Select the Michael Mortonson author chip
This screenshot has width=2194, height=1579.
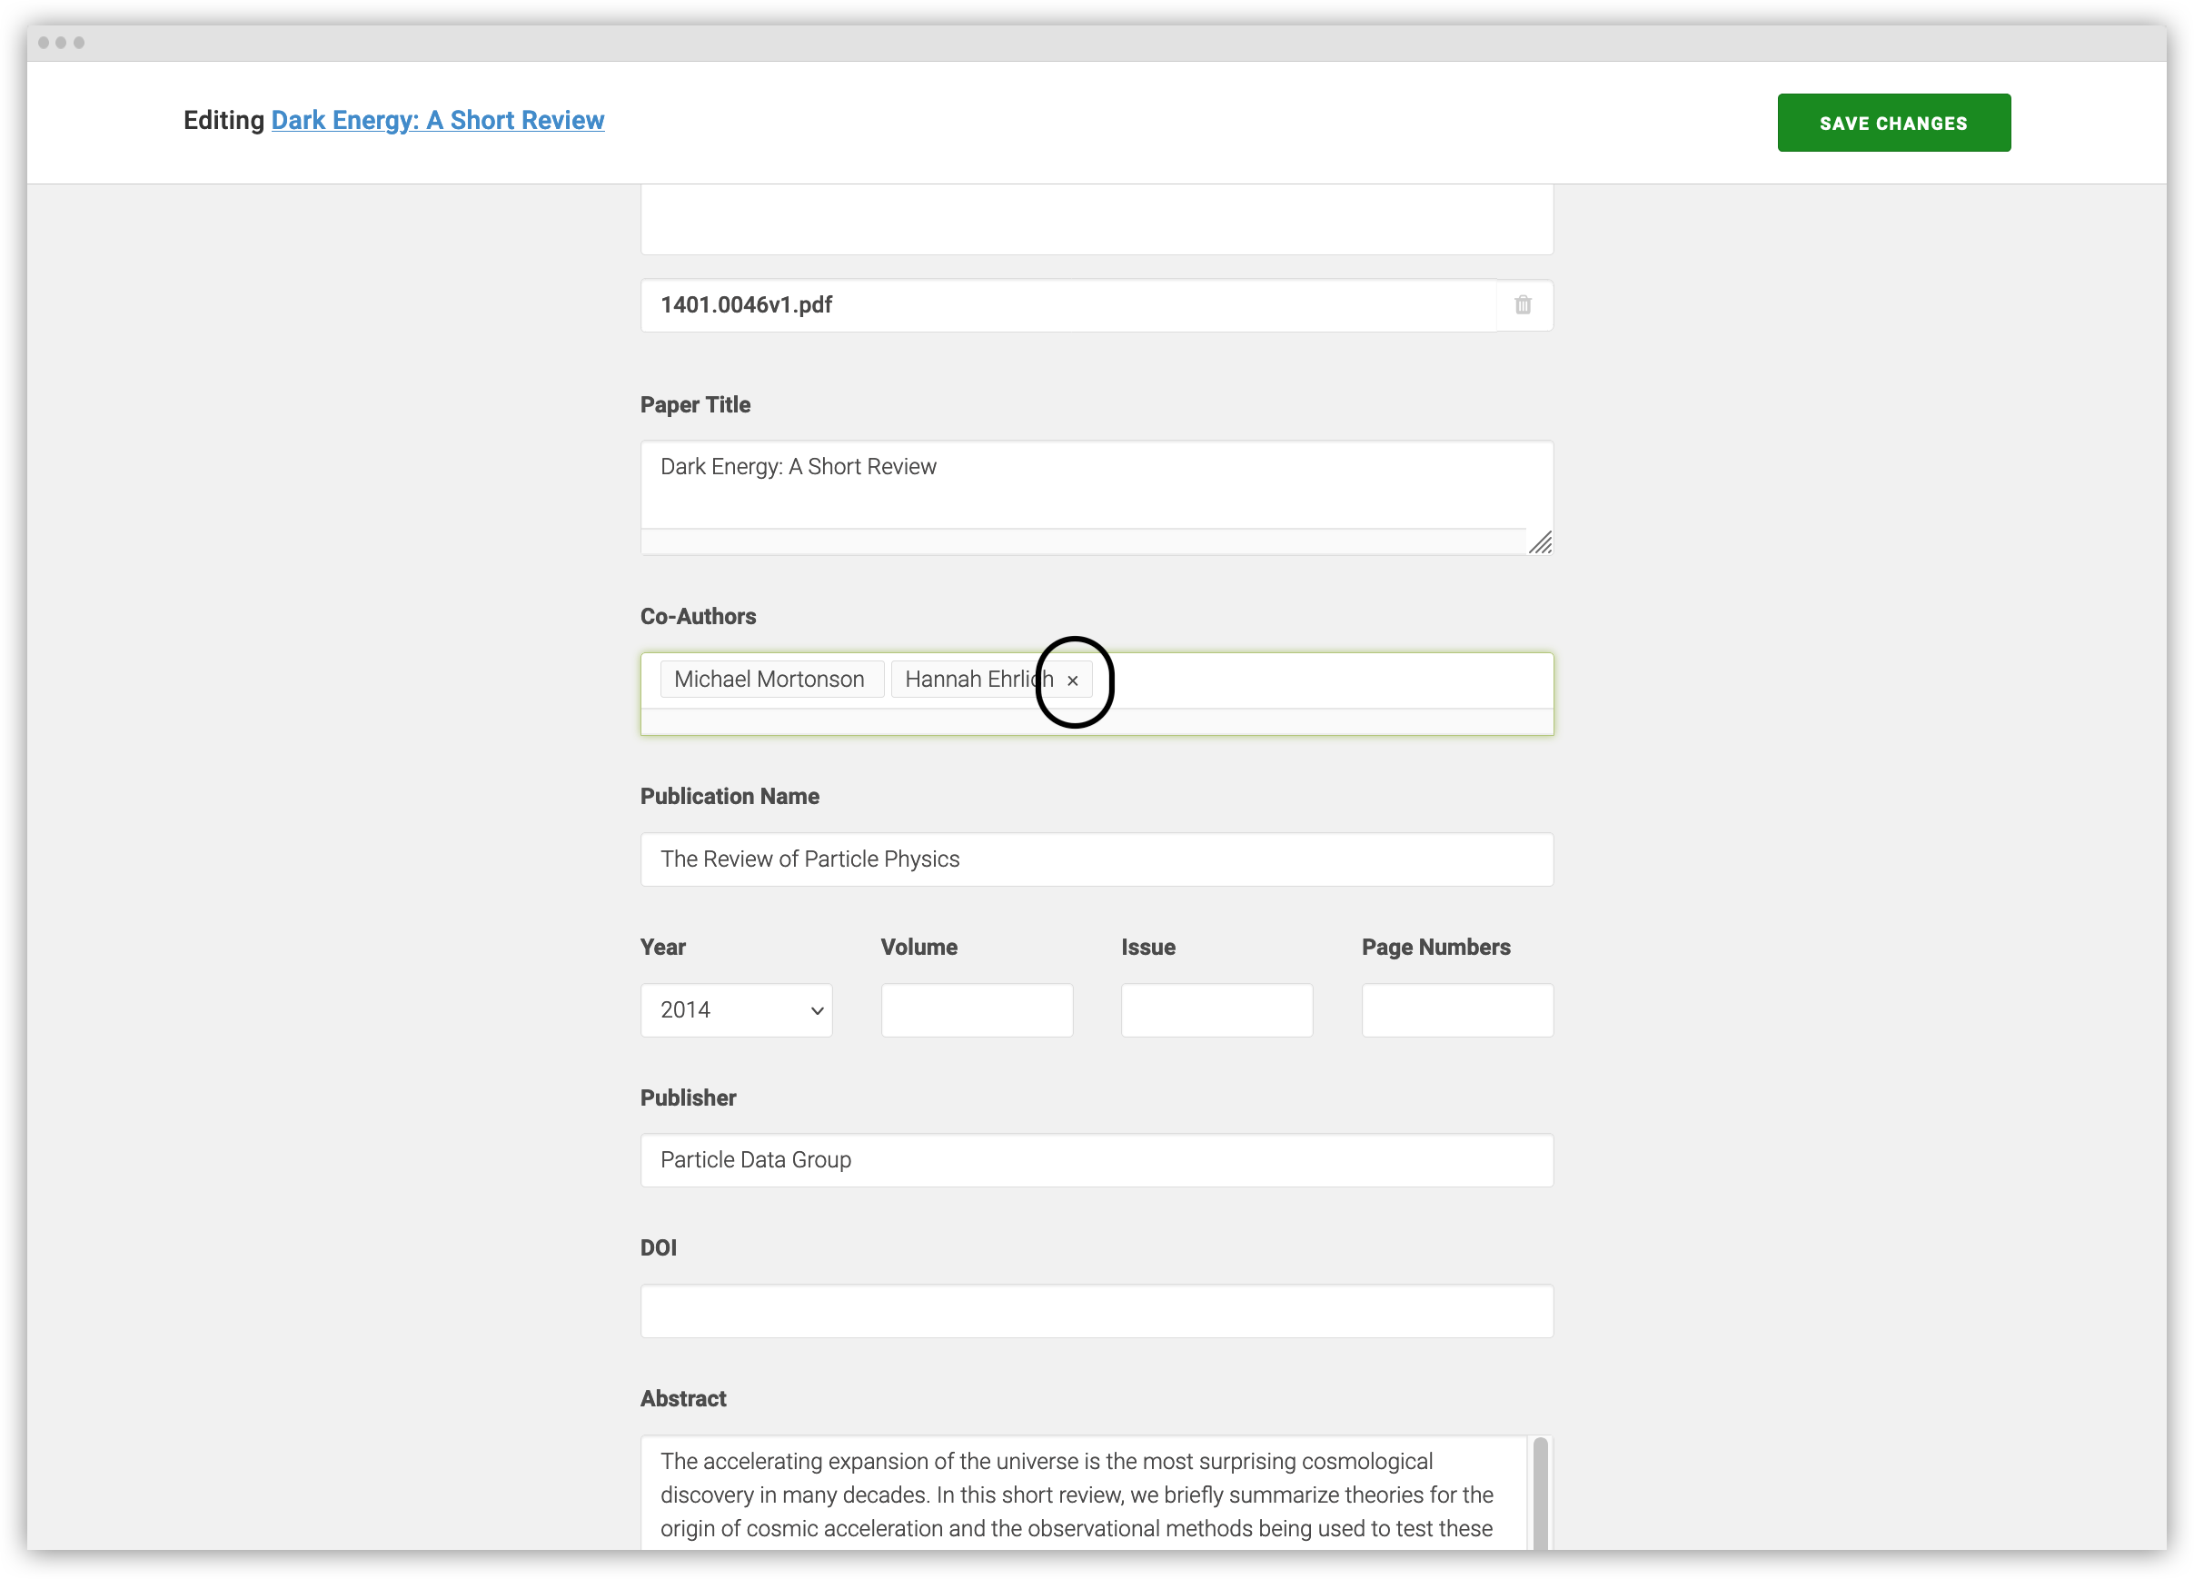pyautogui.click(x=771, y=679)
